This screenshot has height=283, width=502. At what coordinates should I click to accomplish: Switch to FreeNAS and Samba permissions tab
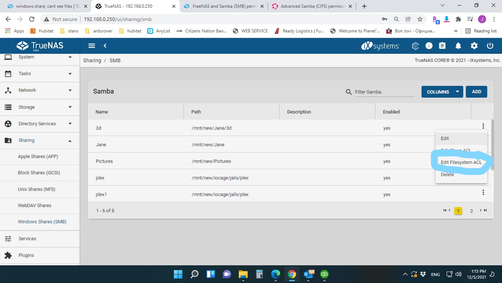224,6
